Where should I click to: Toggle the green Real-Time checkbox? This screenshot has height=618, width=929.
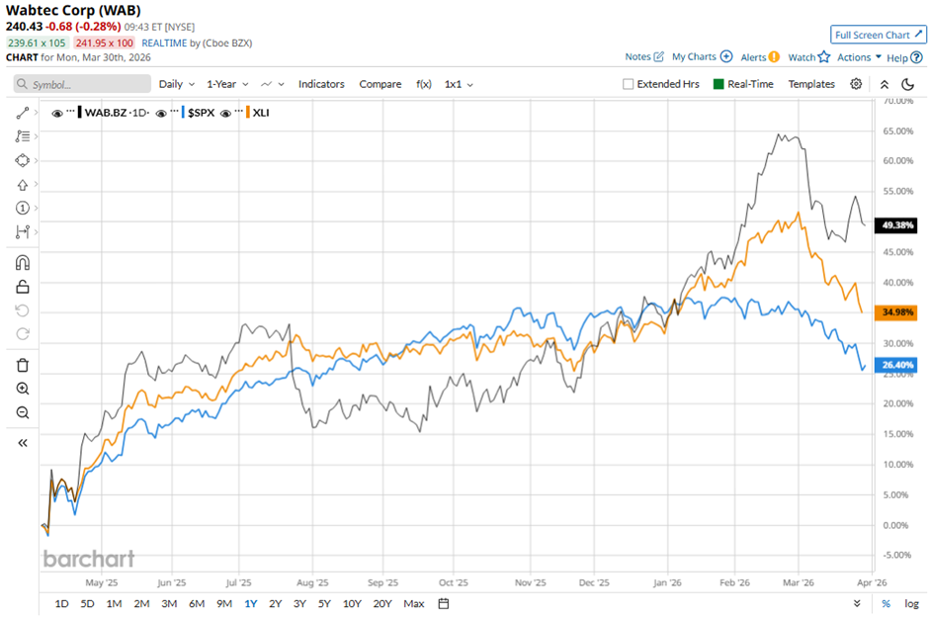(x=718, y=85)
